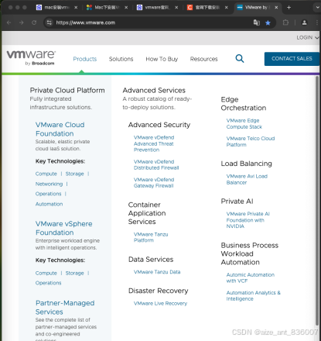Image resolution: width=321 pixels, height=341 pixels.
Task: Open the browser profile avatar icon
Action: pyautogui.click(x=304, y=22)
